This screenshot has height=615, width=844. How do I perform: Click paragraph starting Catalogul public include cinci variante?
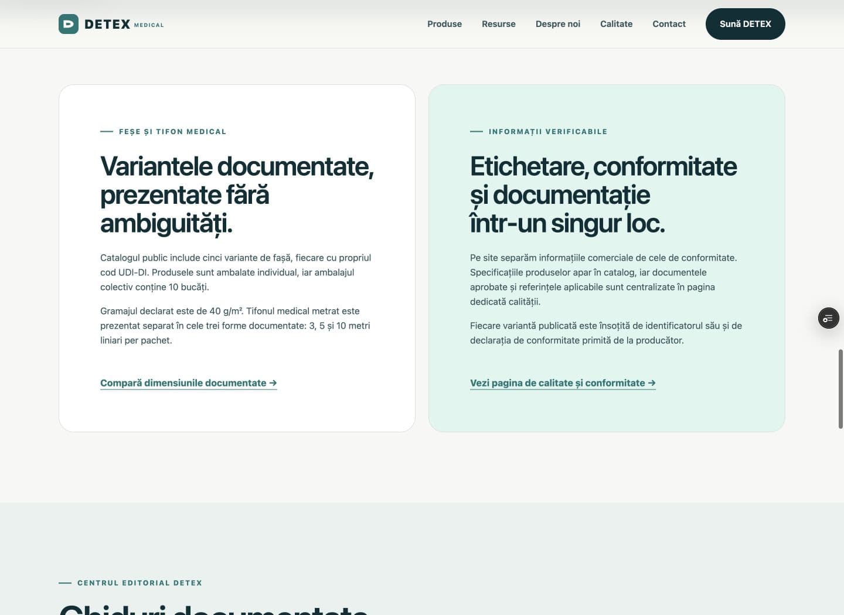click(236, 272)
